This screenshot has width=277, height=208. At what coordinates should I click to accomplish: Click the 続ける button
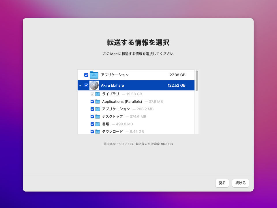(240, 183)
